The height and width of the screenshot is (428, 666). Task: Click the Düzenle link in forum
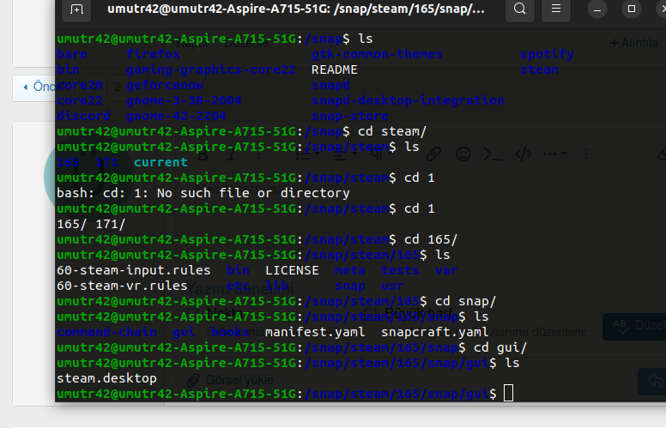(246, 43)
